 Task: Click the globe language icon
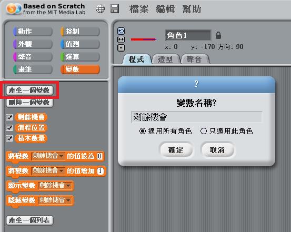pyautogui.click(x=100, y=9)
